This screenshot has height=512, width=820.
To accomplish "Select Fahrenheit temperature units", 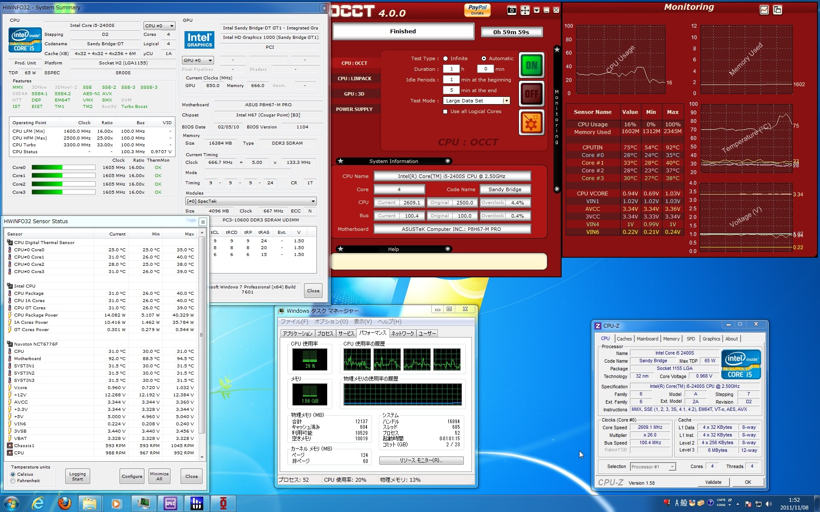I will point(13,481).
